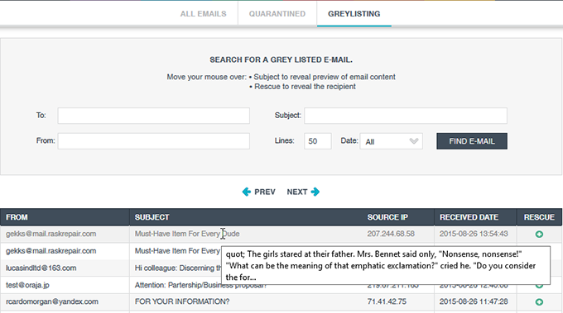
Task: Click the PREV left arrow icon
Action: click(247, 192)
